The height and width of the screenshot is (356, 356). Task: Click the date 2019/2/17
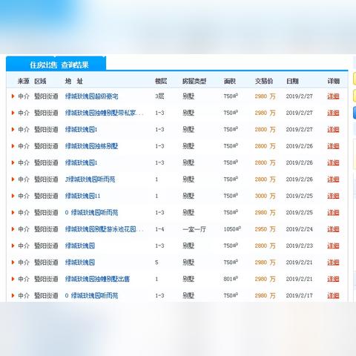(300, 296)
